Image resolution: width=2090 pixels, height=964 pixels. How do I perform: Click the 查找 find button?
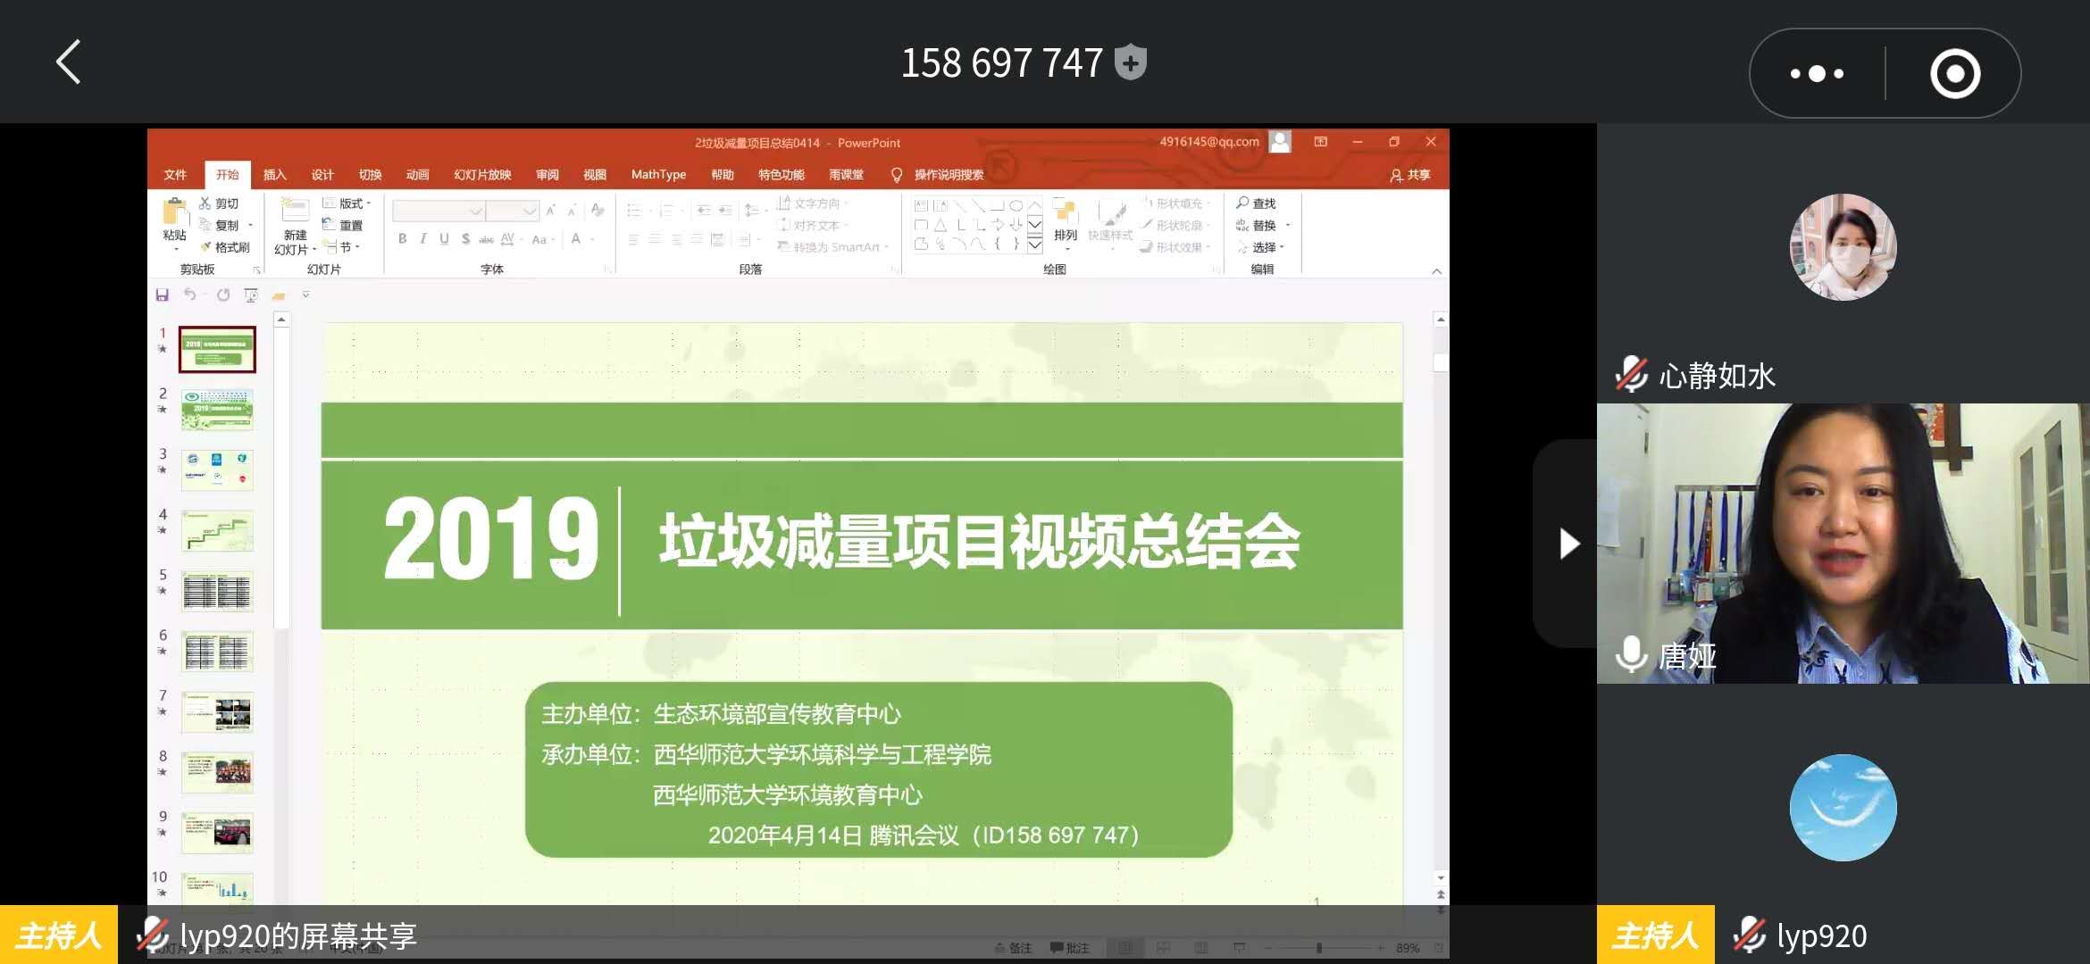pyautogui.click(x=1256, y=204)
